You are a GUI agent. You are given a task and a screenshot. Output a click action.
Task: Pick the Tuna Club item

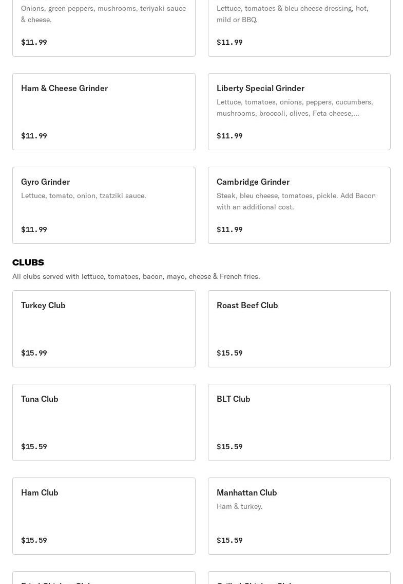[104, 422]
